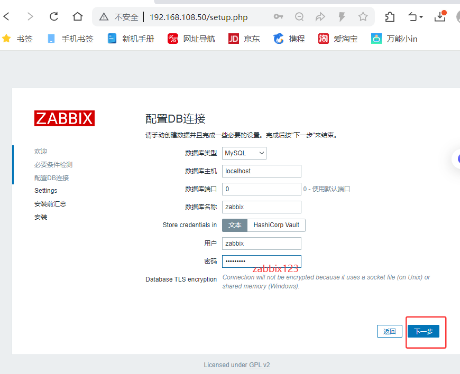Click the 下一步 next step button
Image resolution: width=460 pixels, height=374 pixels.
point(424,331)
